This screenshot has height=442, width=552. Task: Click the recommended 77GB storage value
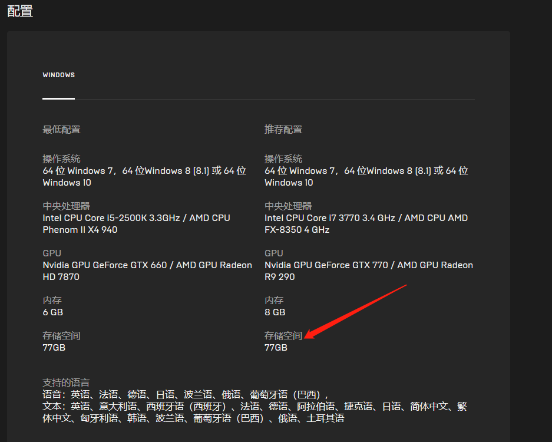coord(276,348)
